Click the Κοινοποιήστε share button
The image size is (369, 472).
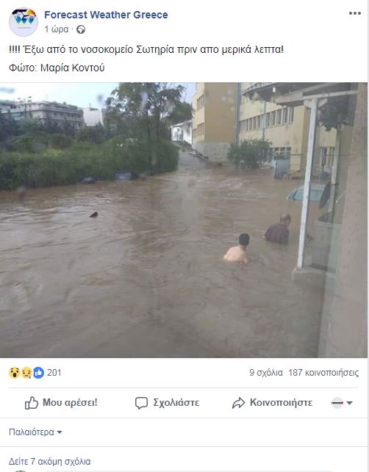(272, 403)
